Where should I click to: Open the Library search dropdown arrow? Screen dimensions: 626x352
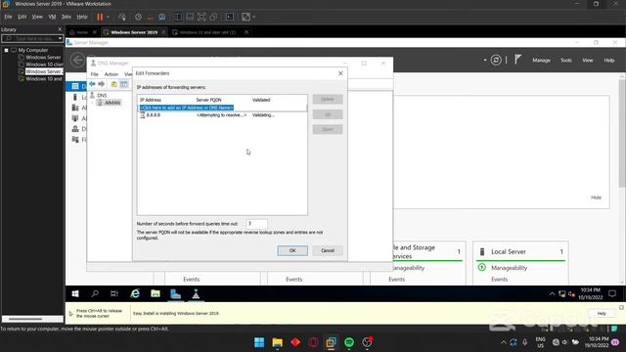(x=60, y=38)
